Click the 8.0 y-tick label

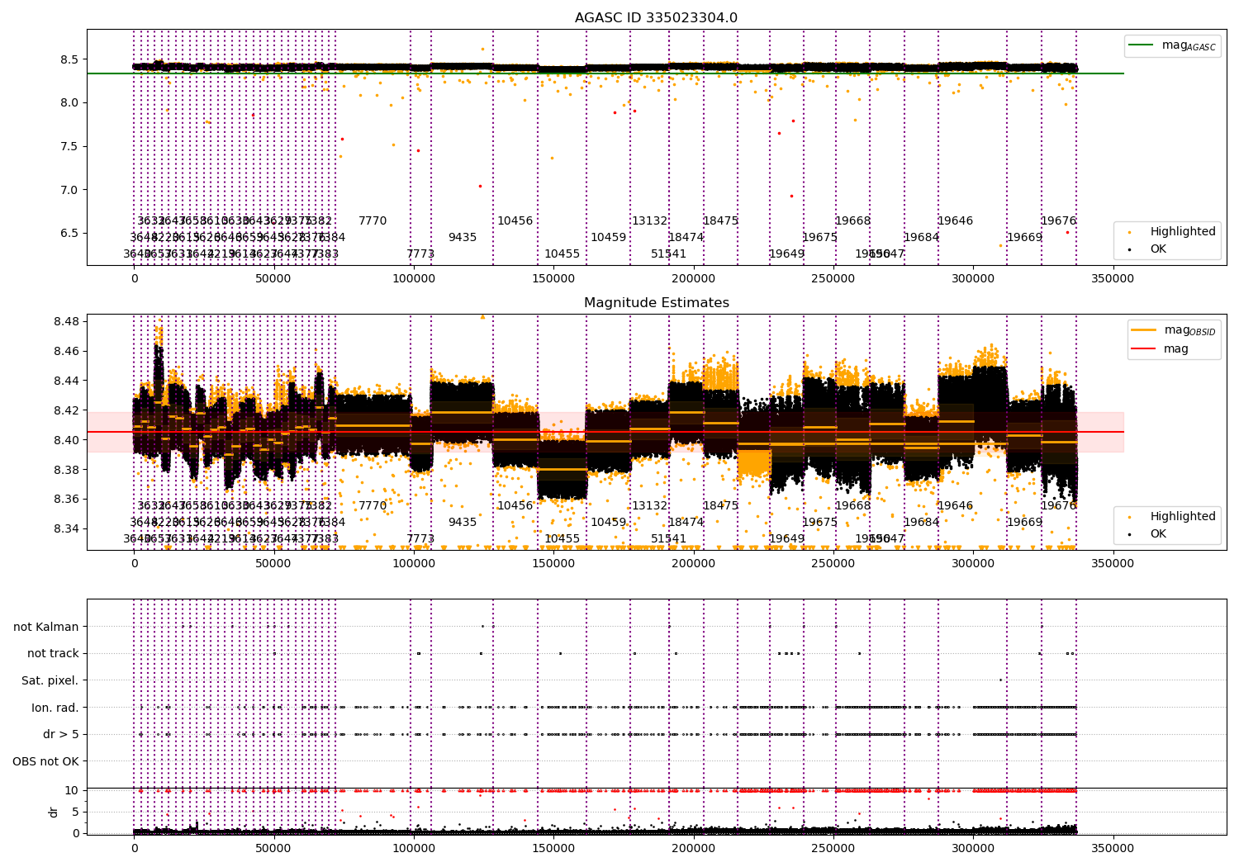pos(69,103)
